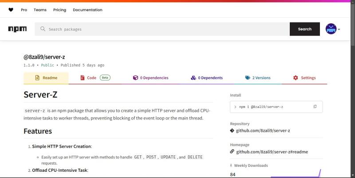Open the Readme tab
Viewport: 355px width, 178px height.
pyautogui.click(x=46, y=78)
